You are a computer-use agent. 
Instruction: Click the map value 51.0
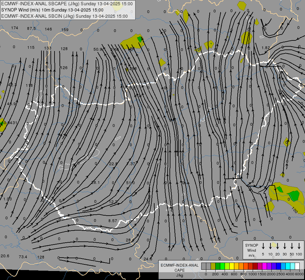[130, 183]
